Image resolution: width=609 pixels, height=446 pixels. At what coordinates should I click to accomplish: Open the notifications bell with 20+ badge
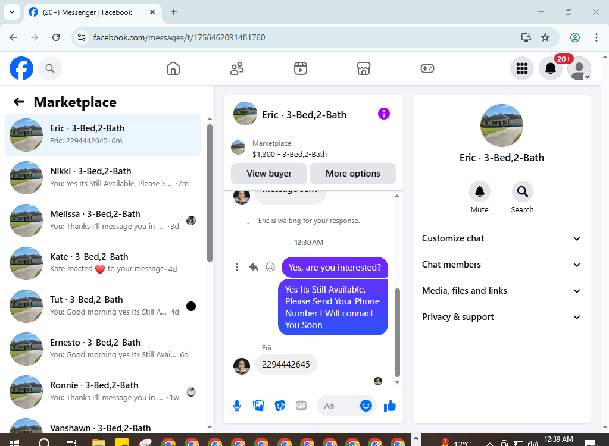coord(551,68)
